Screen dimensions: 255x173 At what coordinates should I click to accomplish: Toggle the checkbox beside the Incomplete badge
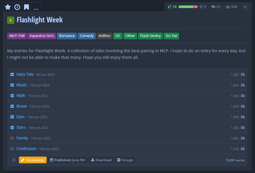(x=14, y=160)
